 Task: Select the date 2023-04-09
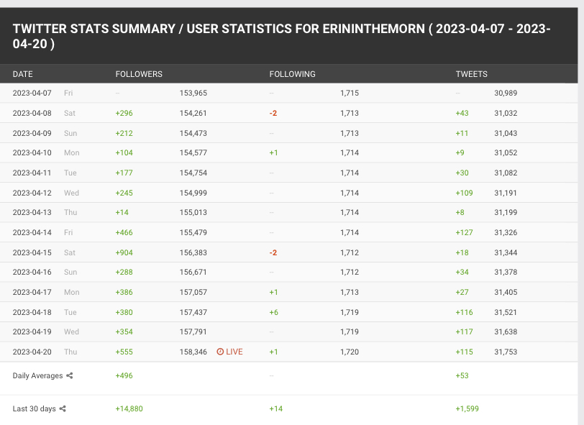pos(32,133)
